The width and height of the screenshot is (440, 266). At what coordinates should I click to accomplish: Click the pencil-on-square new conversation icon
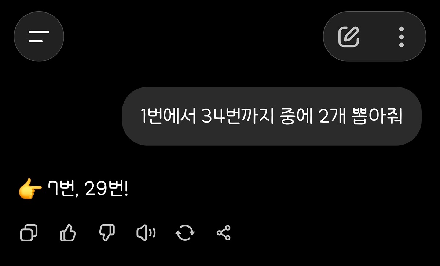coord(349,37)
